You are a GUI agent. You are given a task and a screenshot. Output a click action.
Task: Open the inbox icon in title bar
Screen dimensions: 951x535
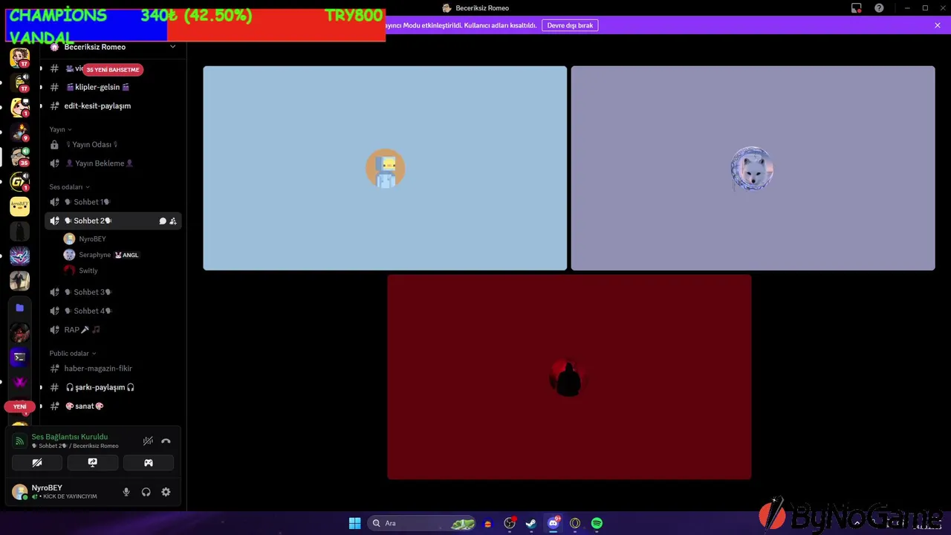pos(857,8)
